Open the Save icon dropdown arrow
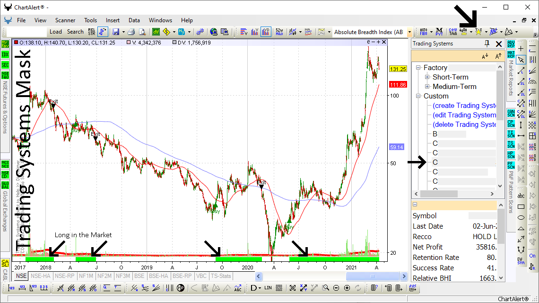This screenshot has width=539, height=303. (x=123, y=32)
